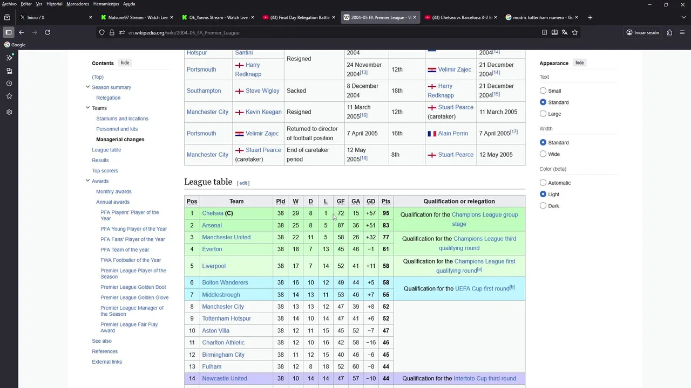The height and width of the screenshot is (388, 691).
Task: Open the Marcadores menu
Action: click(x=78, y=4)
